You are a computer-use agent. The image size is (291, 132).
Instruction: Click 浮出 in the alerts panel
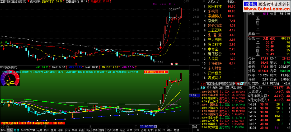click(x=233, y=88)
